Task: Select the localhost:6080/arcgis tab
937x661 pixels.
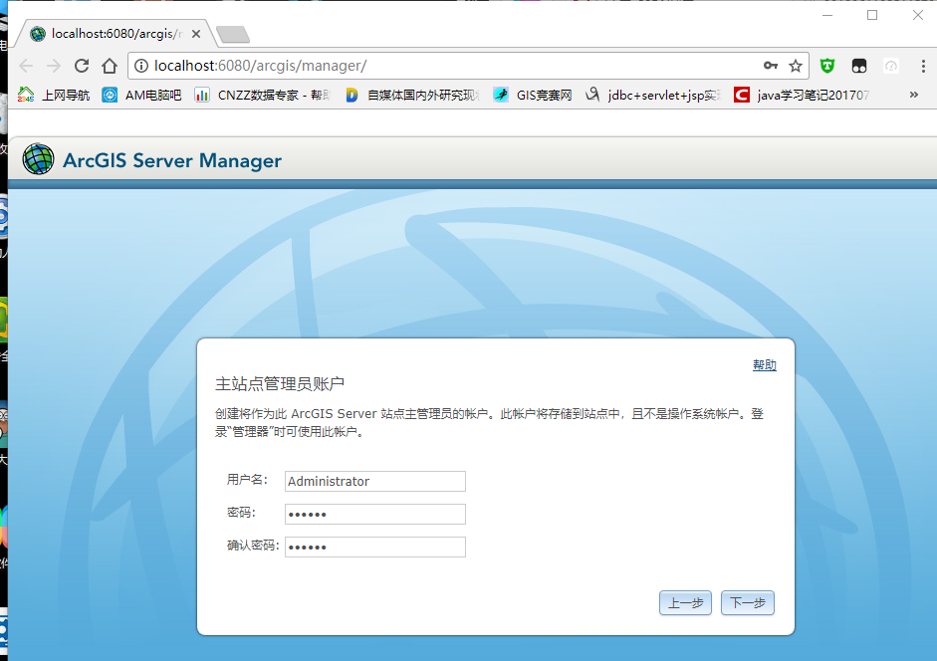Action: (116, 34)
